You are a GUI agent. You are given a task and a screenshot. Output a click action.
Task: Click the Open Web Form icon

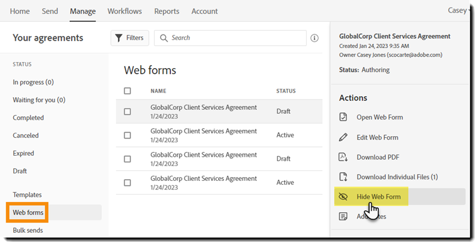[x=343, y=117]
